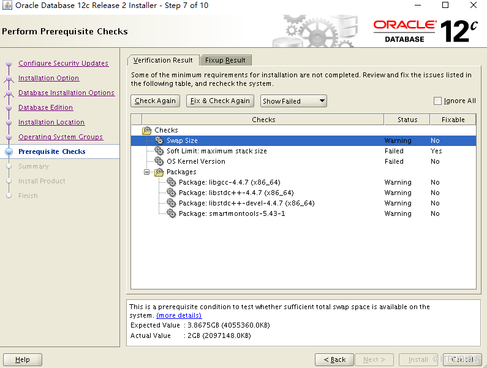Viewport: 487px width, 368px height.
Task: Open the Show Failed dropdown
Action: point(293,101)
